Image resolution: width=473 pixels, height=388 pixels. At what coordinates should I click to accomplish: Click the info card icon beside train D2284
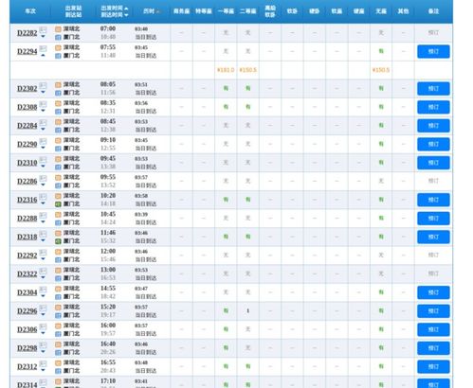click(43, 123)
